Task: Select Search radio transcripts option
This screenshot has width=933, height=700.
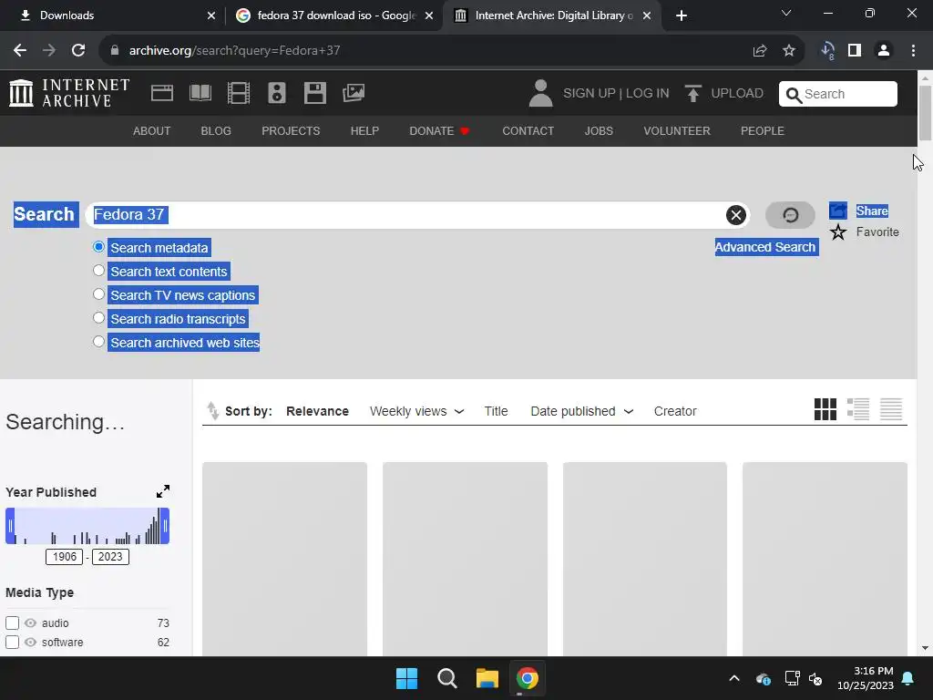Action: 98,318
